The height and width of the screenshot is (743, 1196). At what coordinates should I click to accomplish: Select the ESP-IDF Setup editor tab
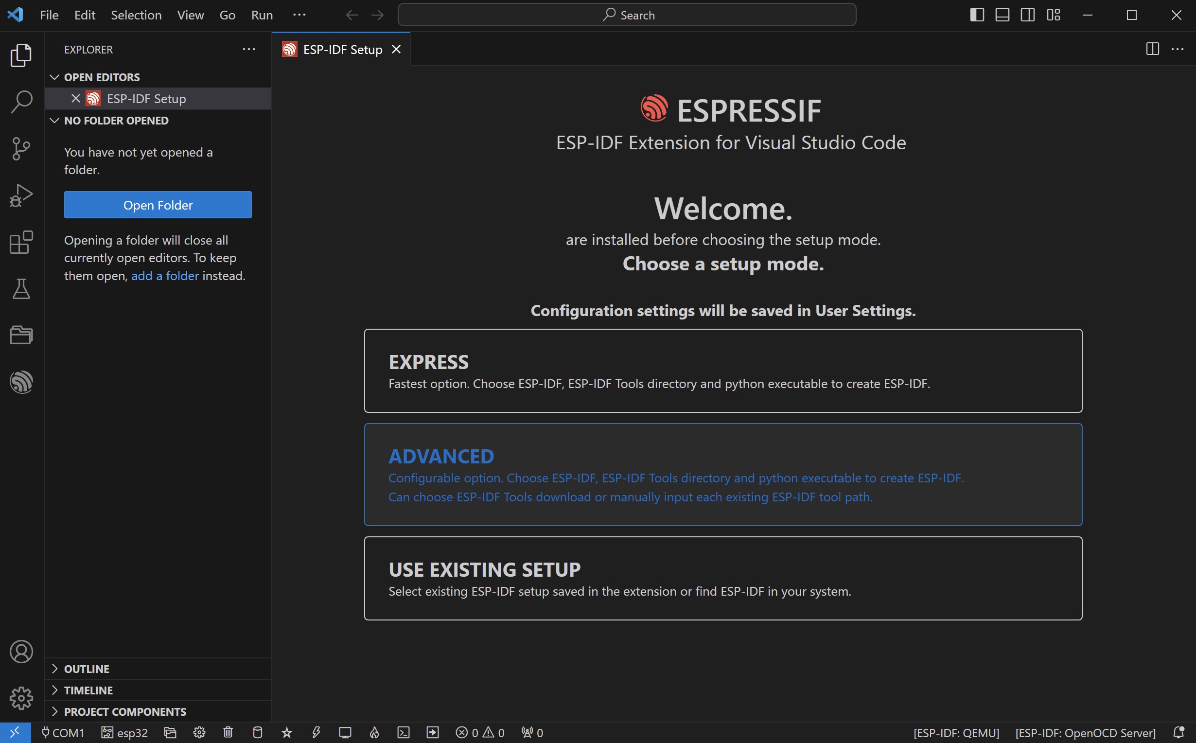click(x=341, y=49)
